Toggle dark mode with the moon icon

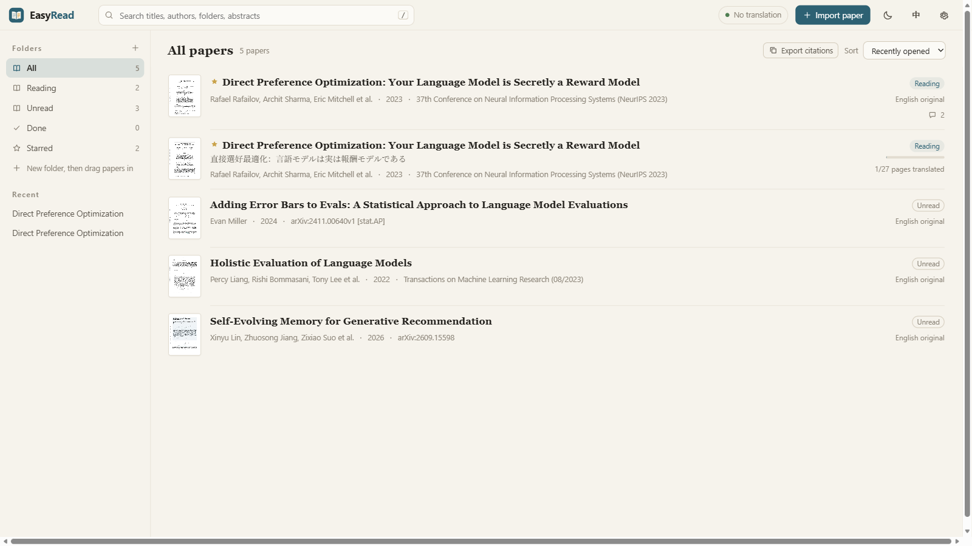[x=888, y=15]
